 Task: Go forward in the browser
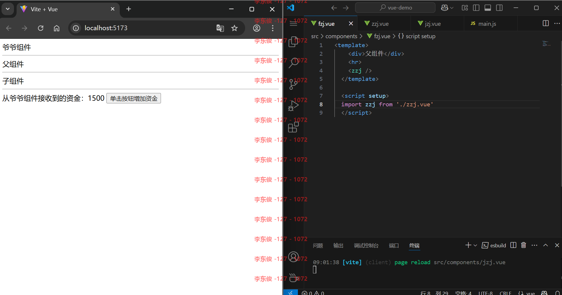tap(25, 28)
